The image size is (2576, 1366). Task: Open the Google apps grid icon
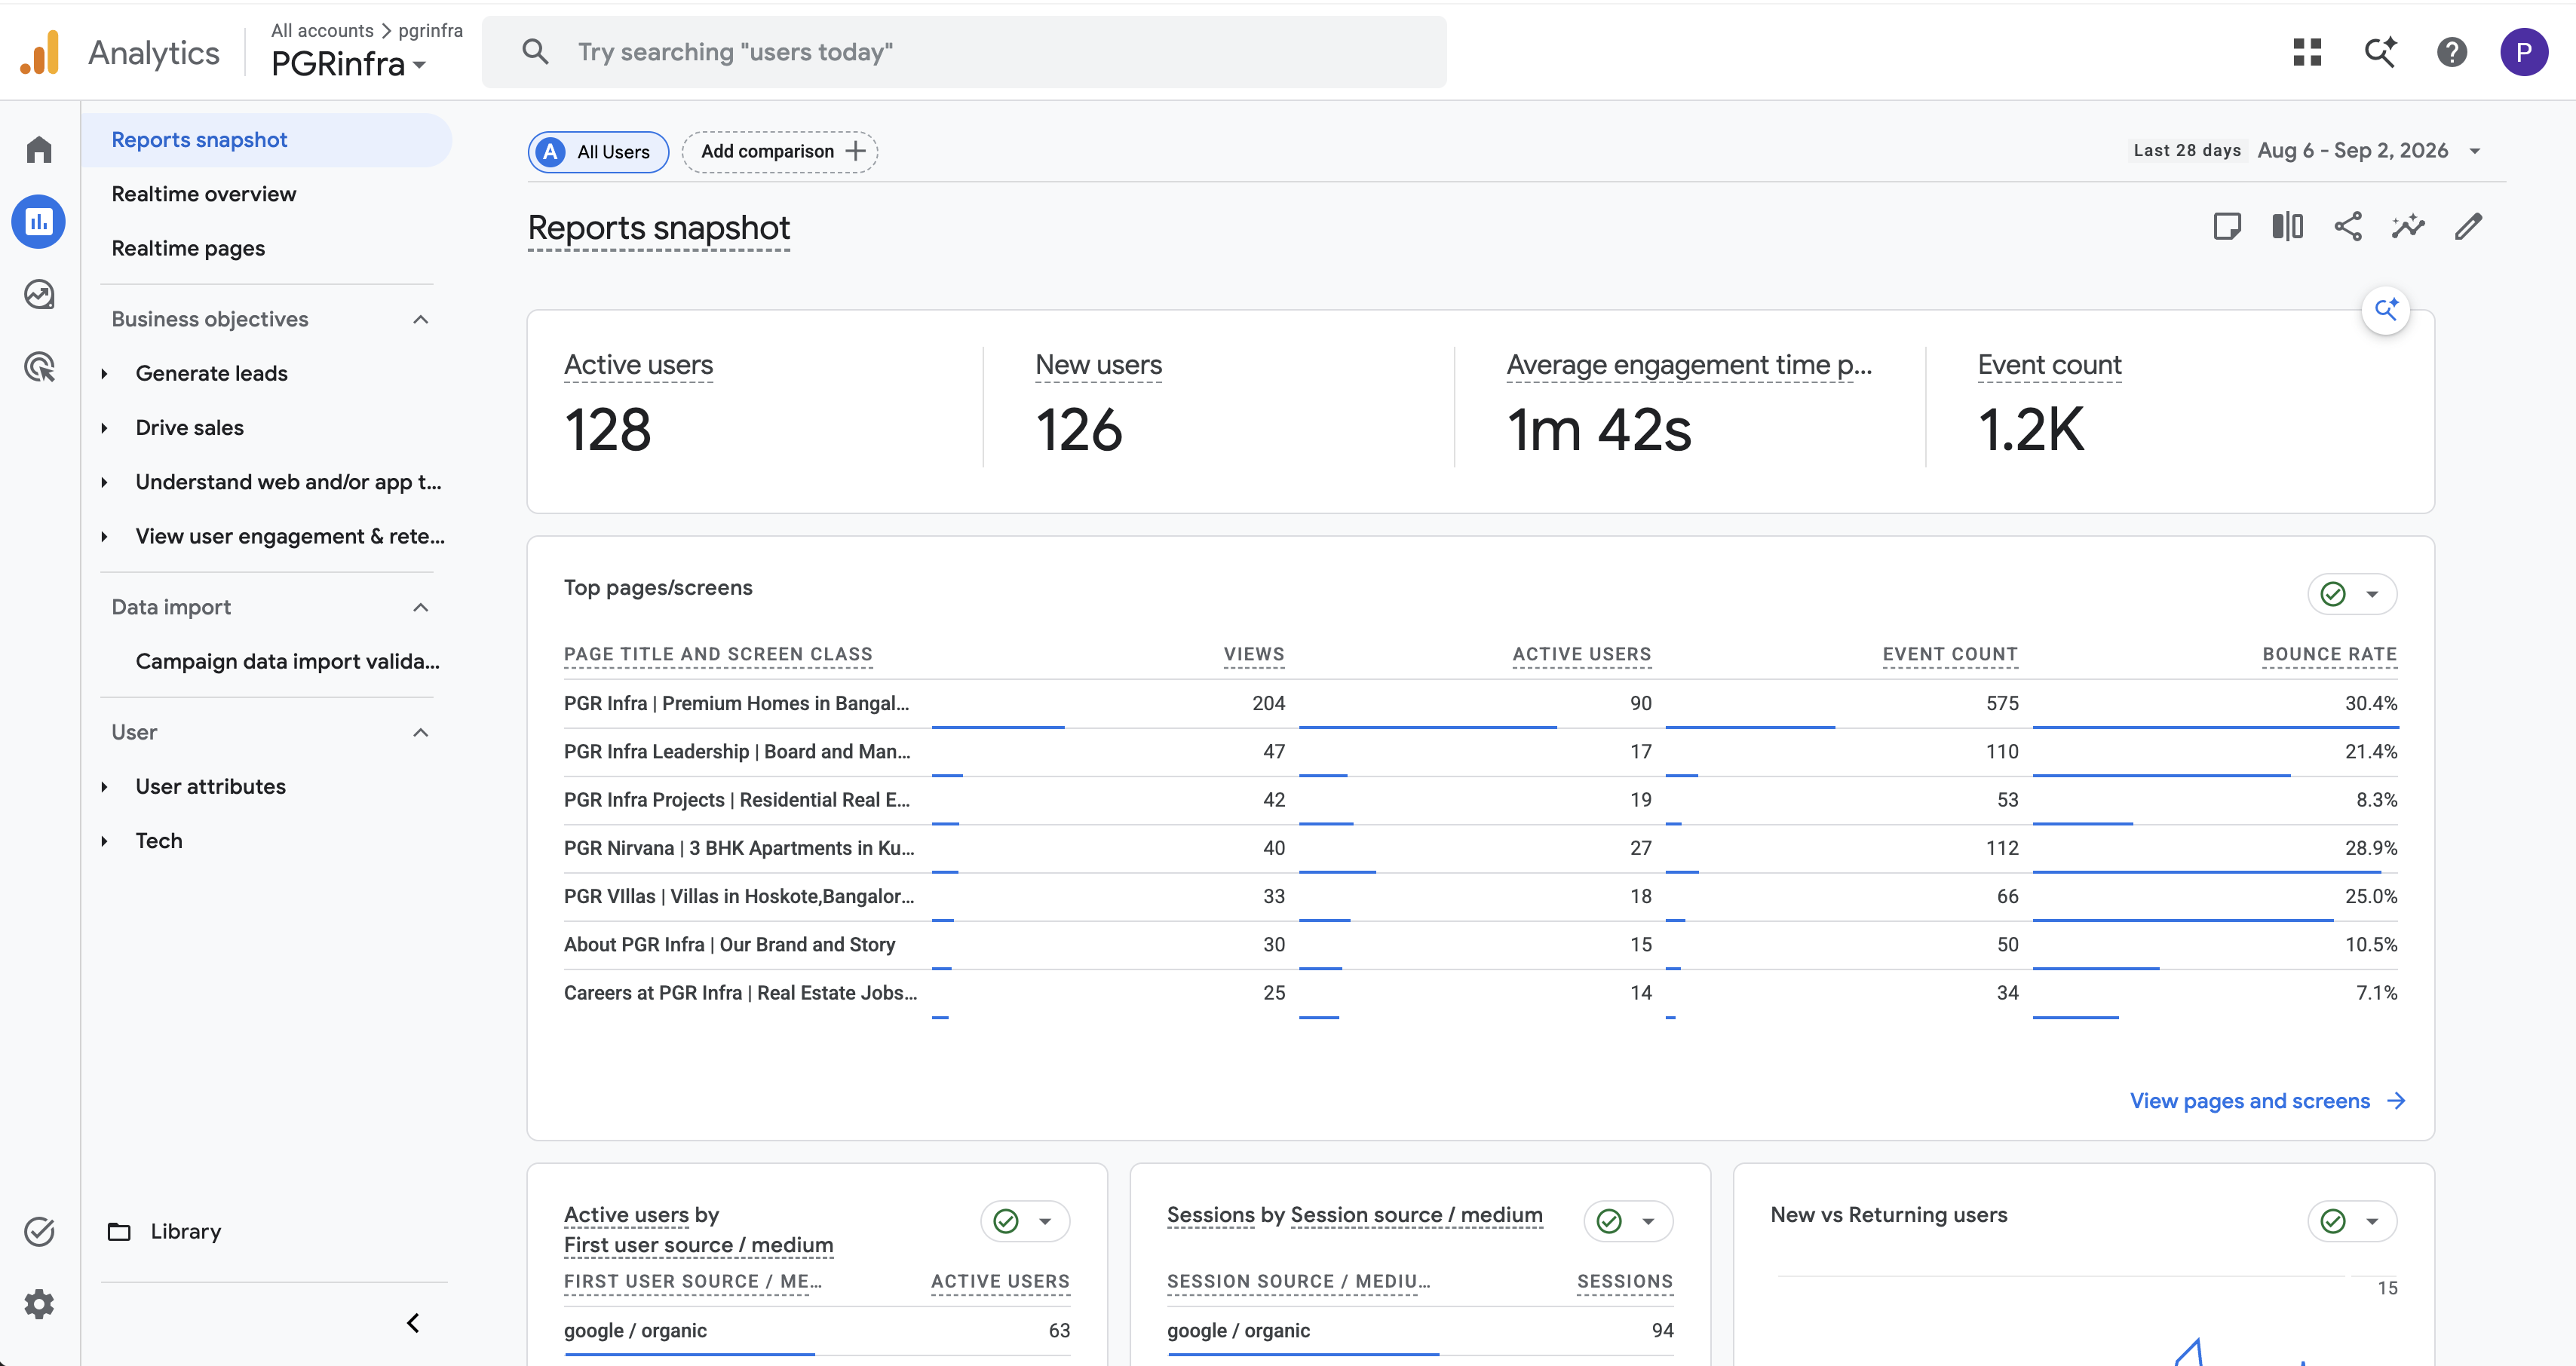pyautogui.click(x=2307, y=52)
